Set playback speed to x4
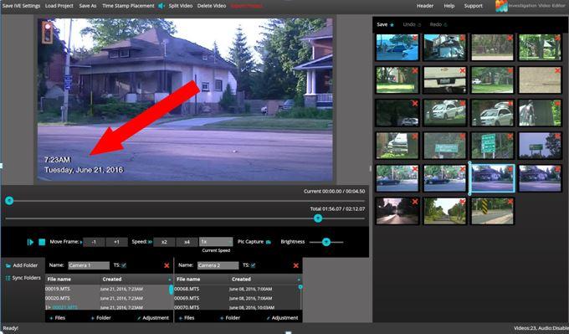The image size is (569, 334). [187, 242]
